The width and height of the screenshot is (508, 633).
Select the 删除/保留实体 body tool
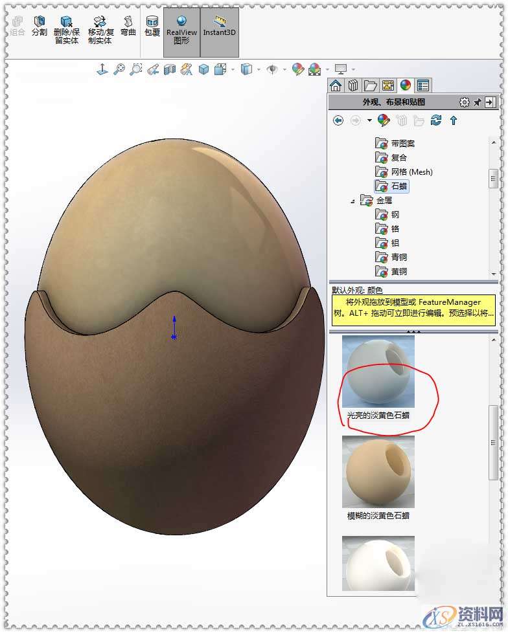pyautogui.click(x=67, y=30)
